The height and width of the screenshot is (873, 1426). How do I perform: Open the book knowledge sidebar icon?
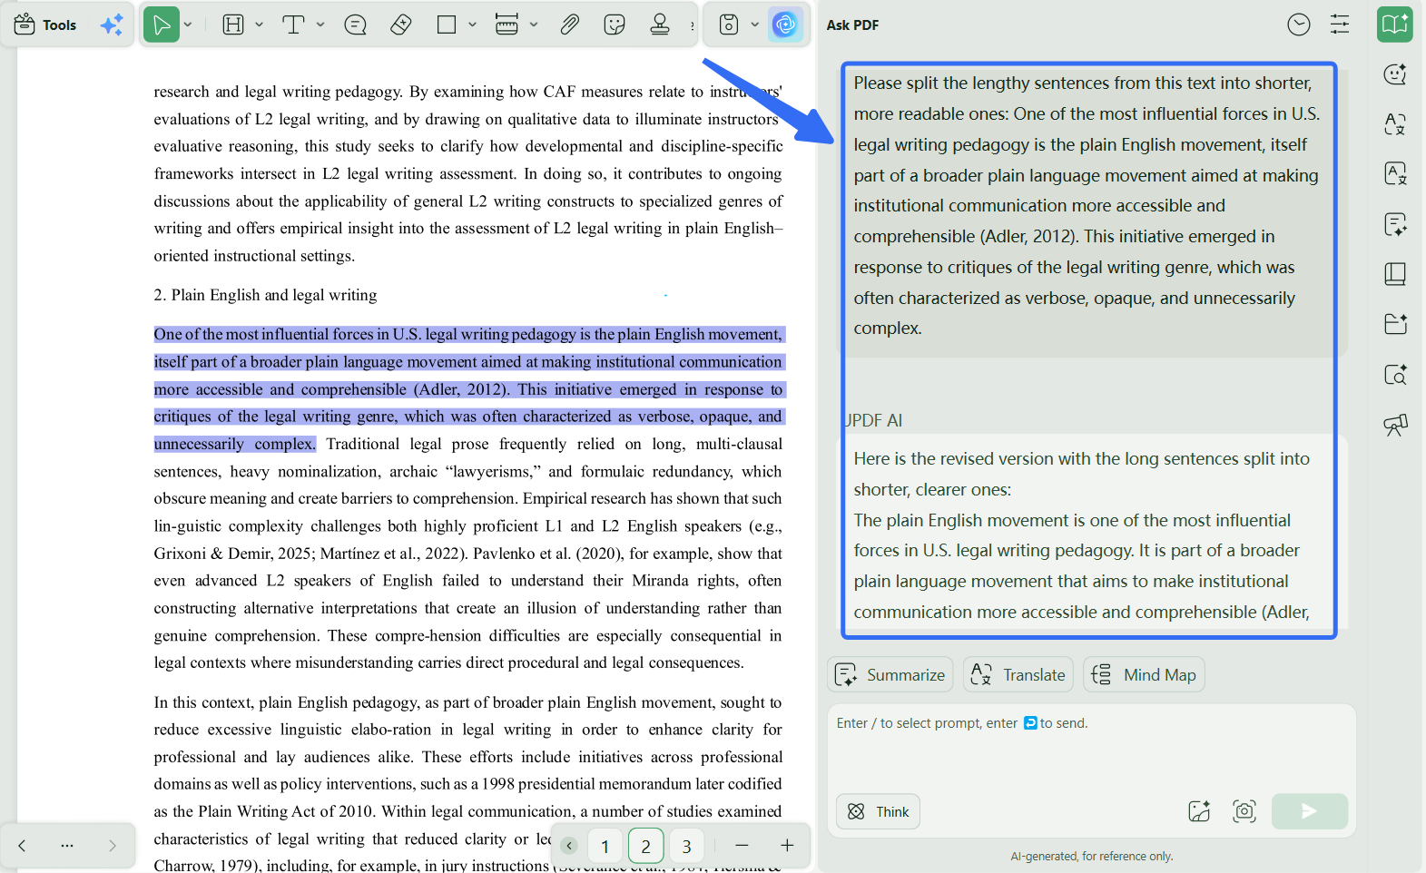(1395, 274)
